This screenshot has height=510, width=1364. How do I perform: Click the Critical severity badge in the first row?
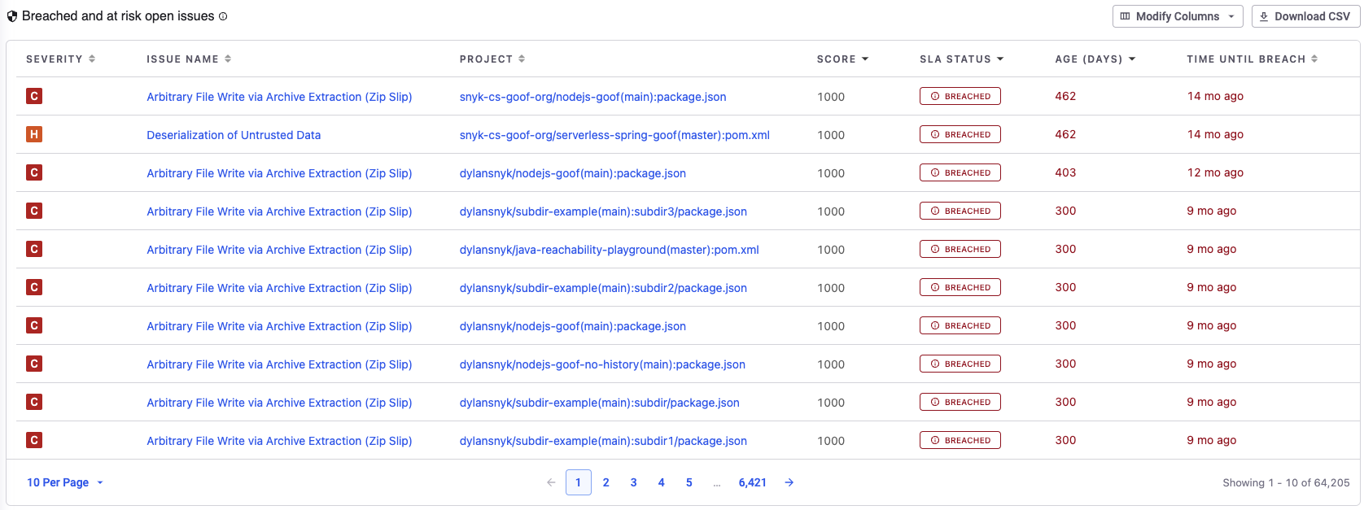pos(34,96)
